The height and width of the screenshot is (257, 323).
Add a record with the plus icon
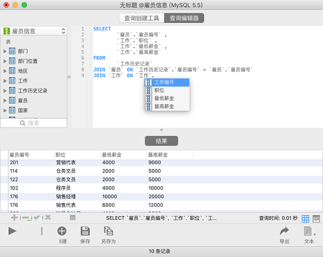(14, 217)
